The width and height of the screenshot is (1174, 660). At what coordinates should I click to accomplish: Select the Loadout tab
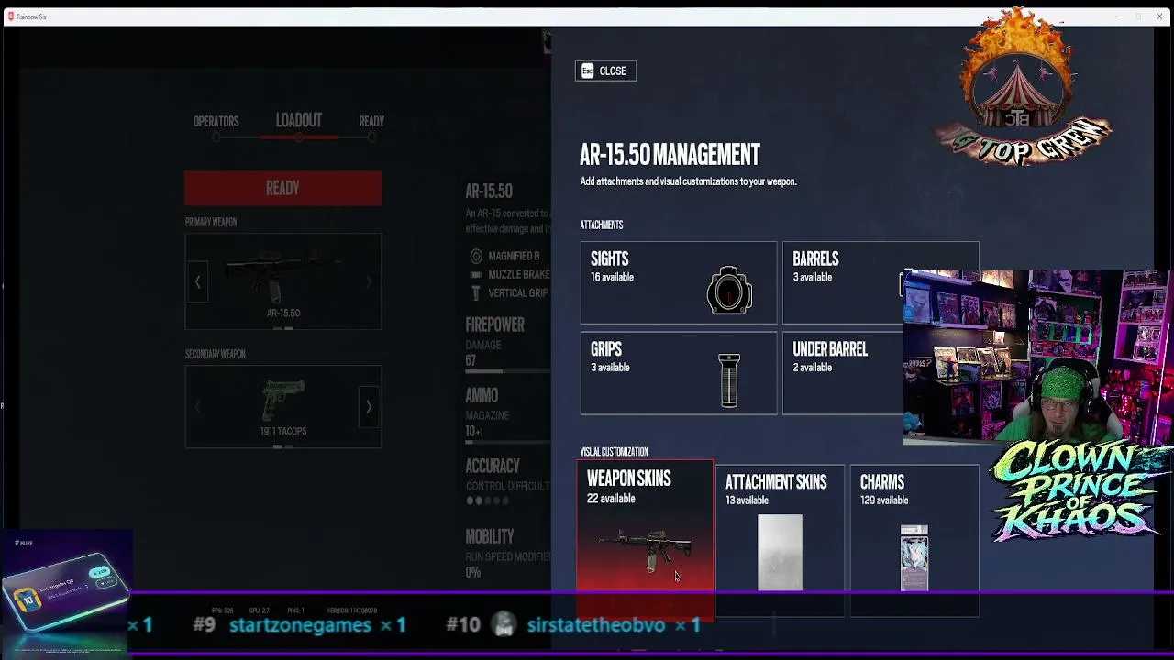[x=299, y=121]
